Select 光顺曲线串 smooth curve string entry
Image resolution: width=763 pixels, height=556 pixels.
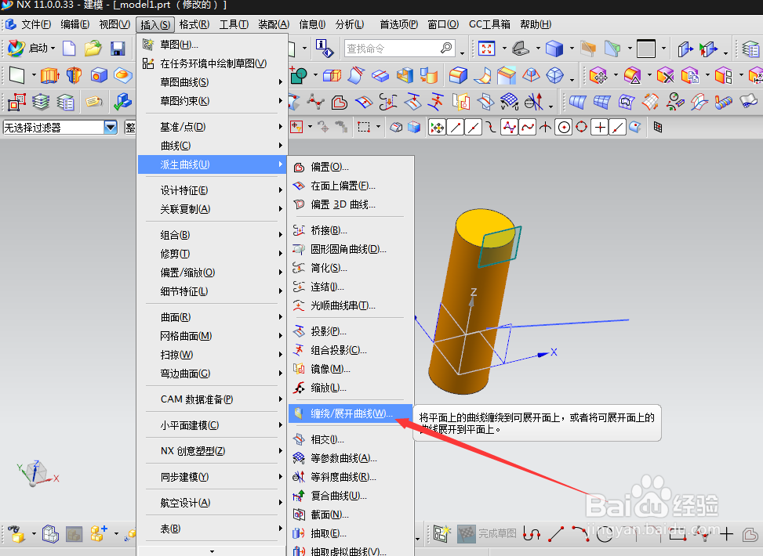click(351, 305)
